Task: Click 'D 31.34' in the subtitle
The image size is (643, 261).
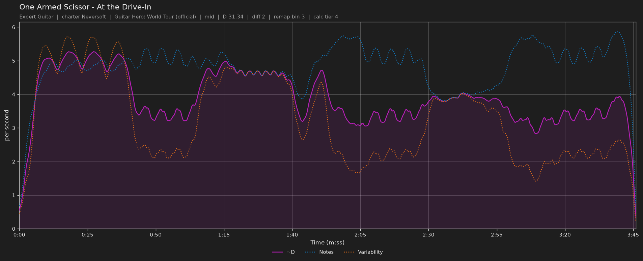Action: 233,17
